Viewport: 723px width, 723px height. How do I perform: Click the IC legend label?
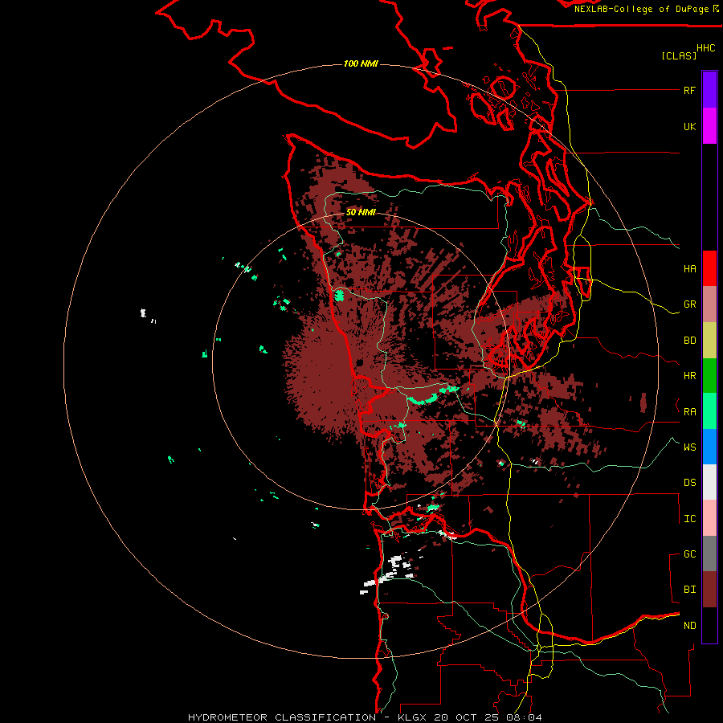[x=689, y=519]
